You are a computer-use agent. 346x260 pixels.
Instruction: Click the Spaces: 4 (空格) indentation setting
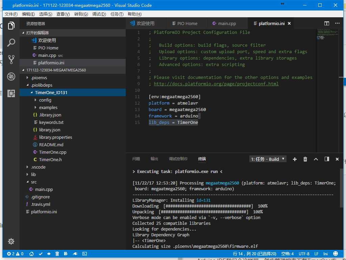point(287,254)
